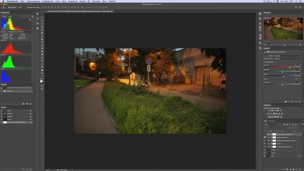The image size is (304, 171).
Task: Enable Монохромный checkbox in Properties
Action: coord(265,62)
